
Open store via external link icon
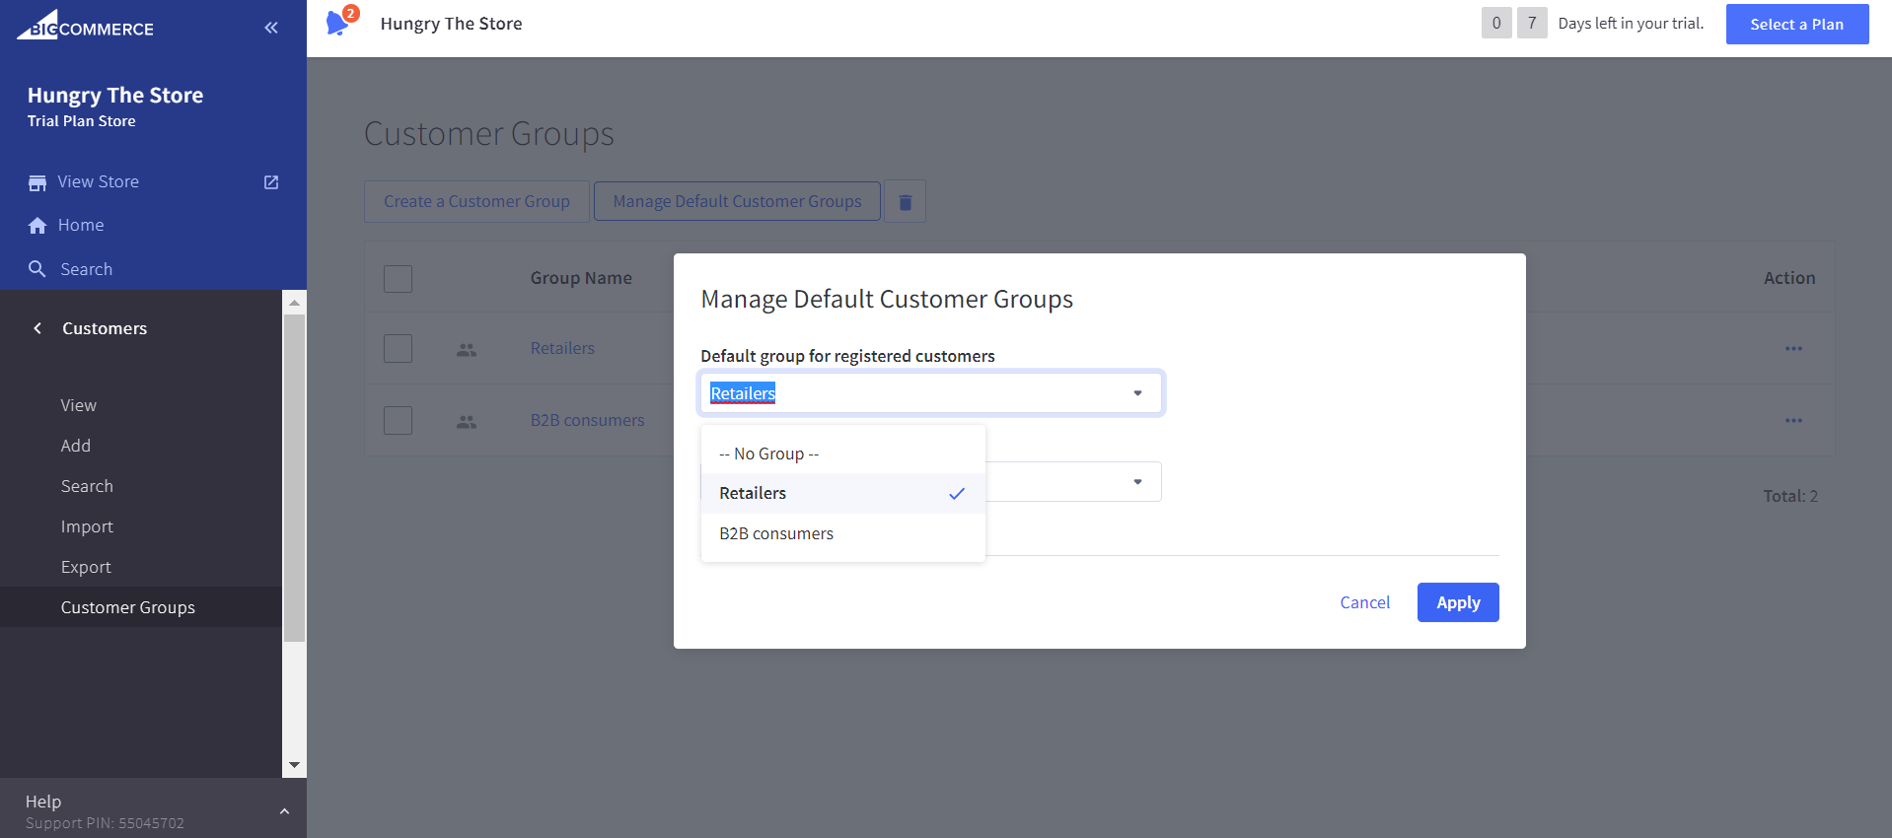(271, 182)
